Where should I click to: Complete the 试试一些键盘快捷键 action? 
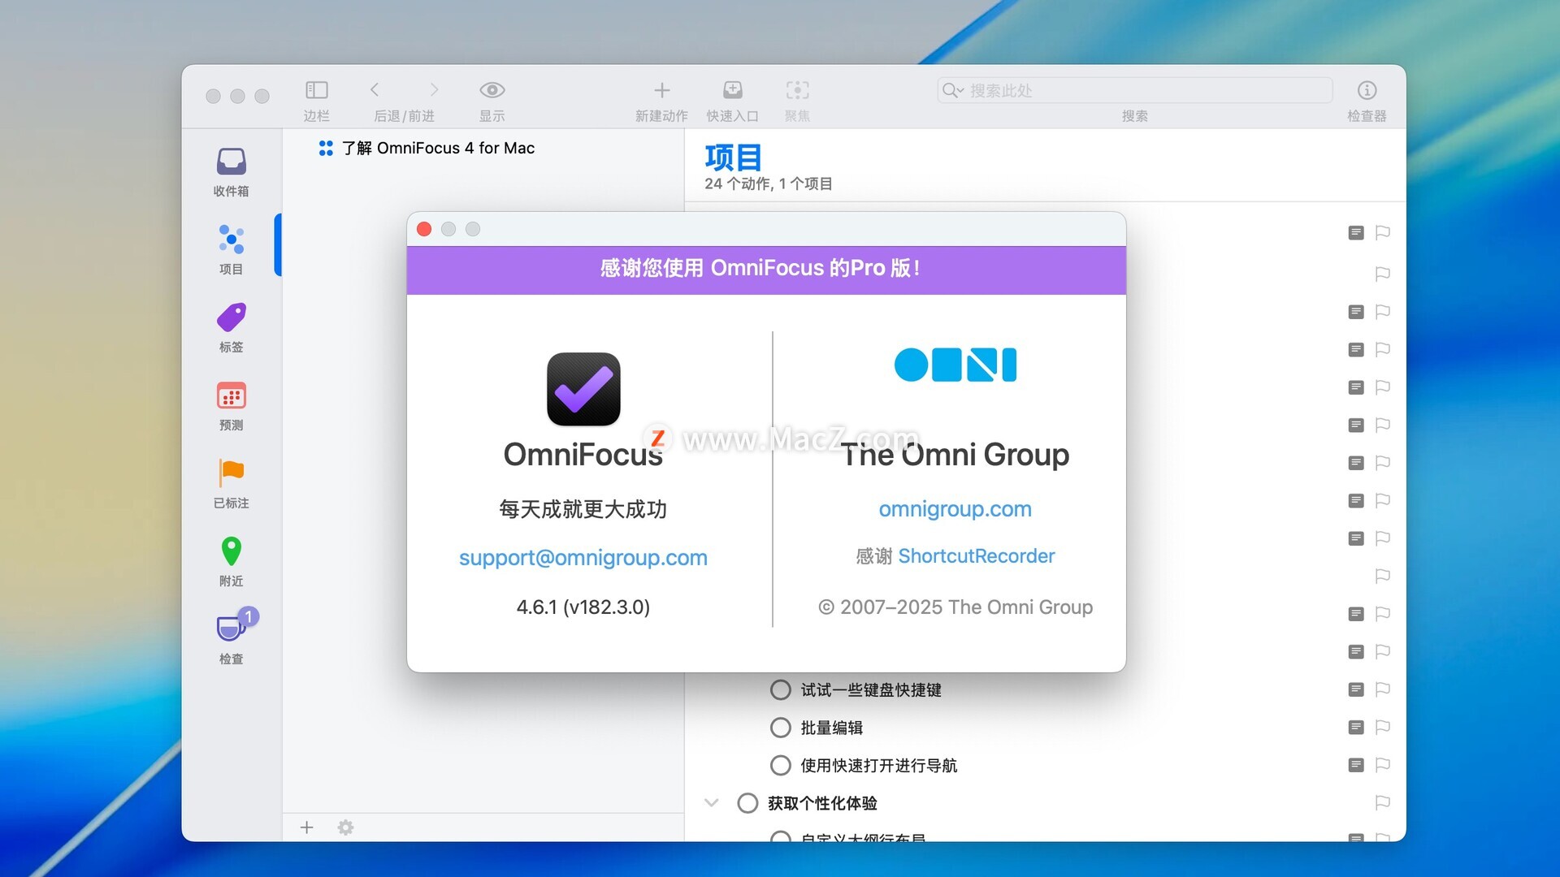coord(780,689)
